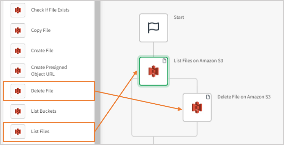
Task: Click the document badge on List Files node
Action: pos(164,61)
